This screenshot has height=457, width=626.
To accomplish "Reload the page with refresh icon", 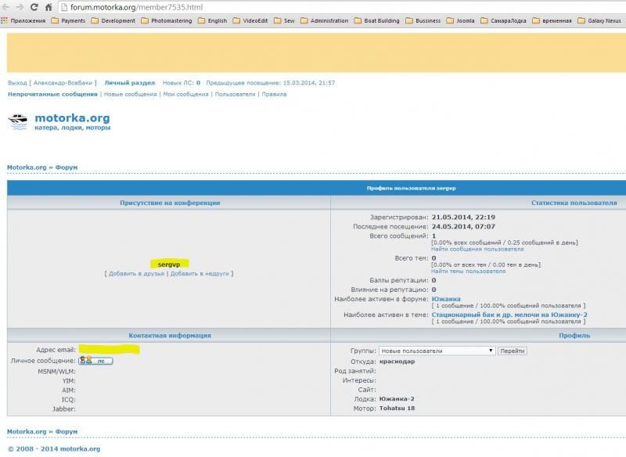I will coord(34,7).
